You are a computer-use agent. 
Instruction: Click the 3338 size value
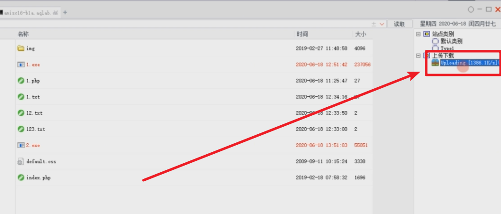coord(360,161)
